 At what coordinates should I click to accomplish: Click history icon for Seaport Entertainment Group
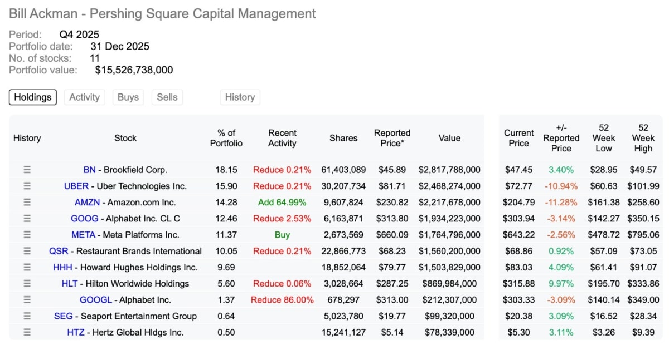tap(27, 316)
